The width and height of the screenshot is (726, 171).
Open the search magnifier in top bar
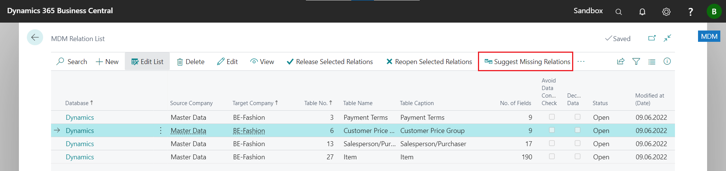619,12
